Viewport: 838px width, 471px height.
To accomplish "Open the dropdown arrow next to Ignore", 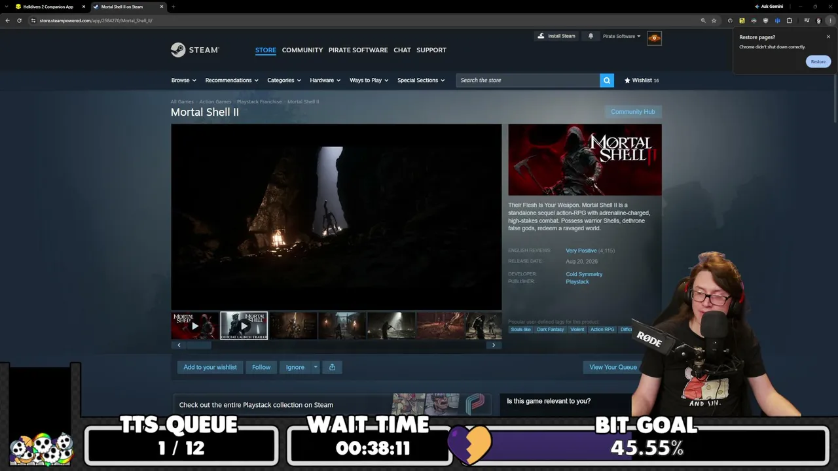I will [x=316, y=367].
